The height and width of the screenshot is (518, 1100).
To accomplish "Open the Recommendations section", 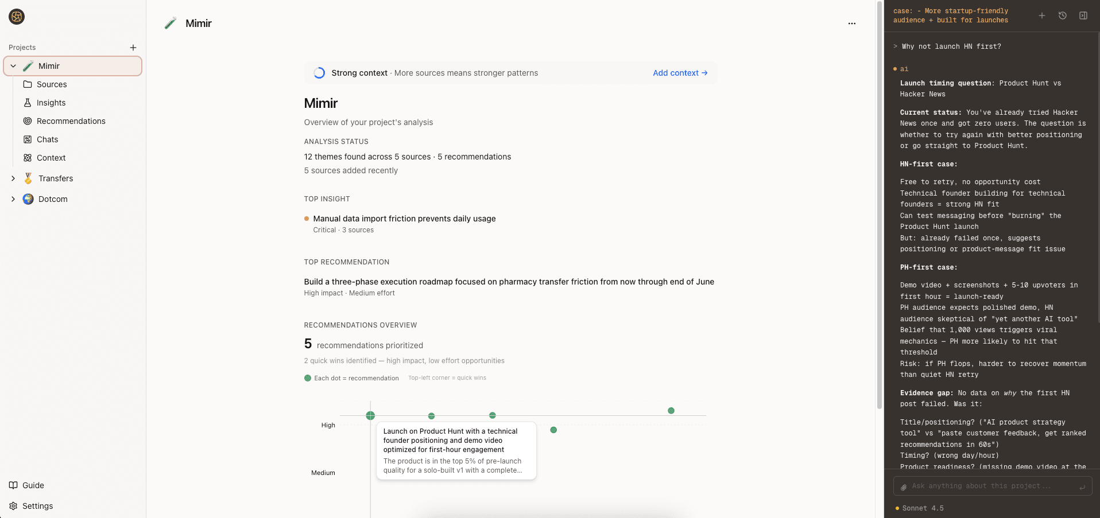I will [71, 121].
